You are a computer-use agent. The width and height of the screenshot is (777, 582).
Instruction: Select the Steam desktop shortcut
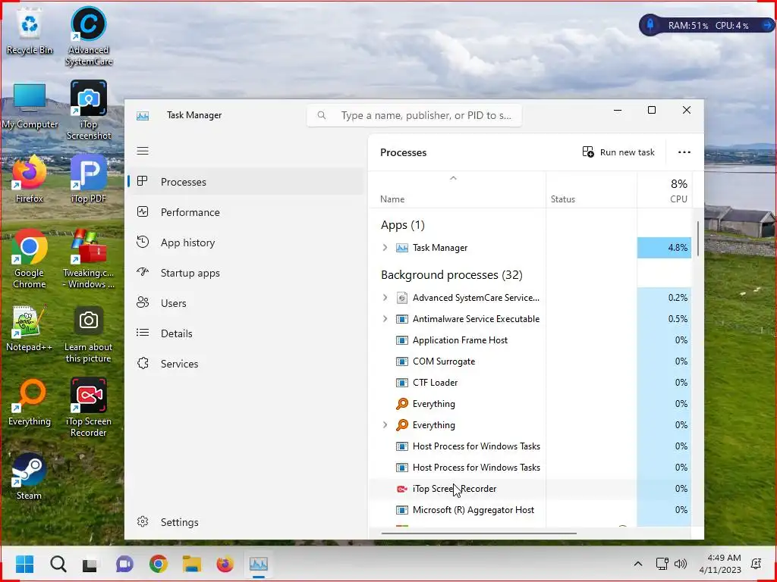pos(30,477)
